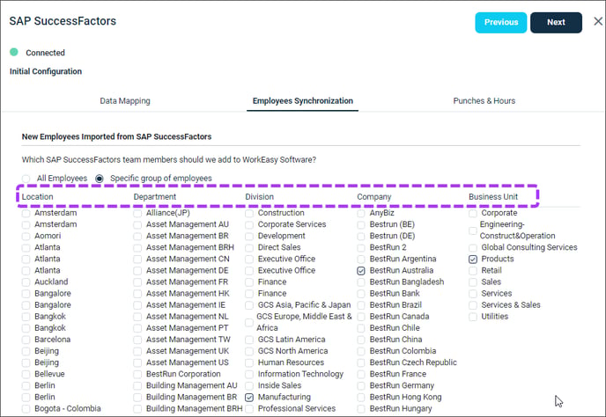
Task: Enable the Development division checkbox
Action: (249, 236)
